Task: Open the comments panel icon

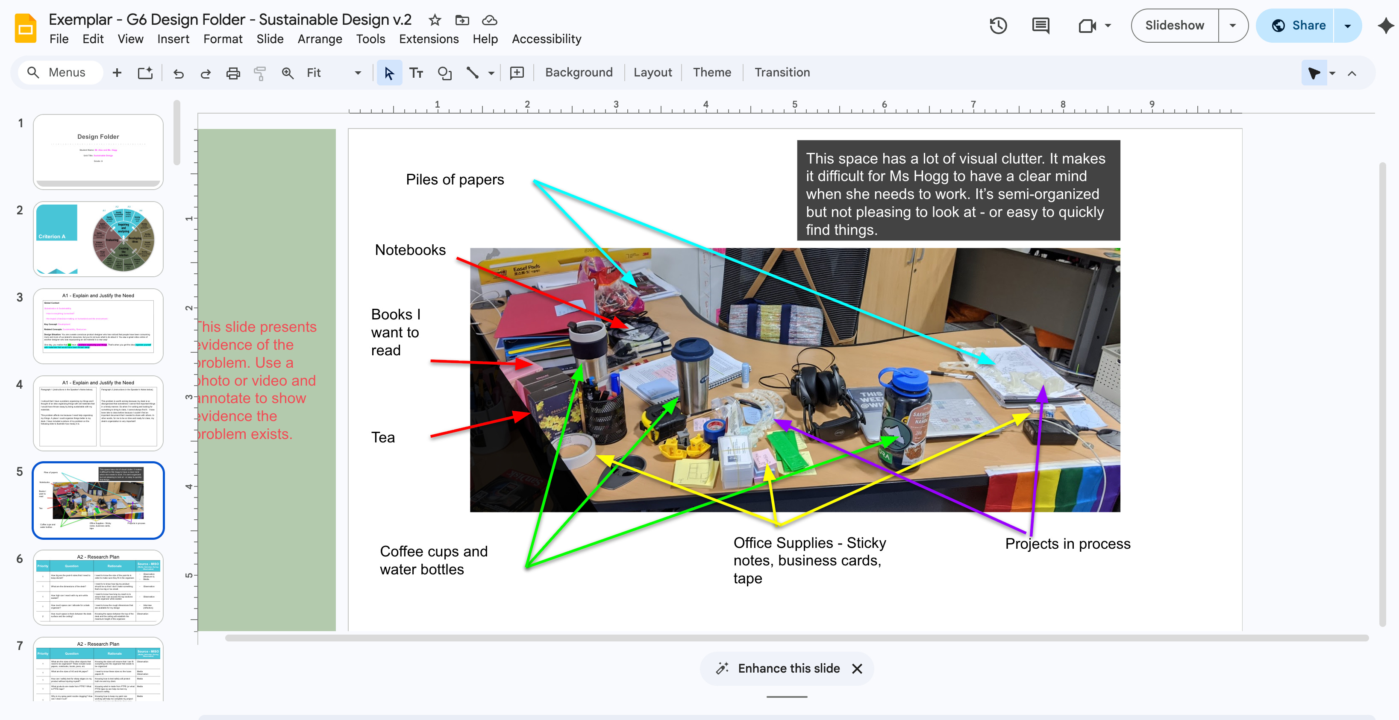Action: click(x=1040, y=26)
